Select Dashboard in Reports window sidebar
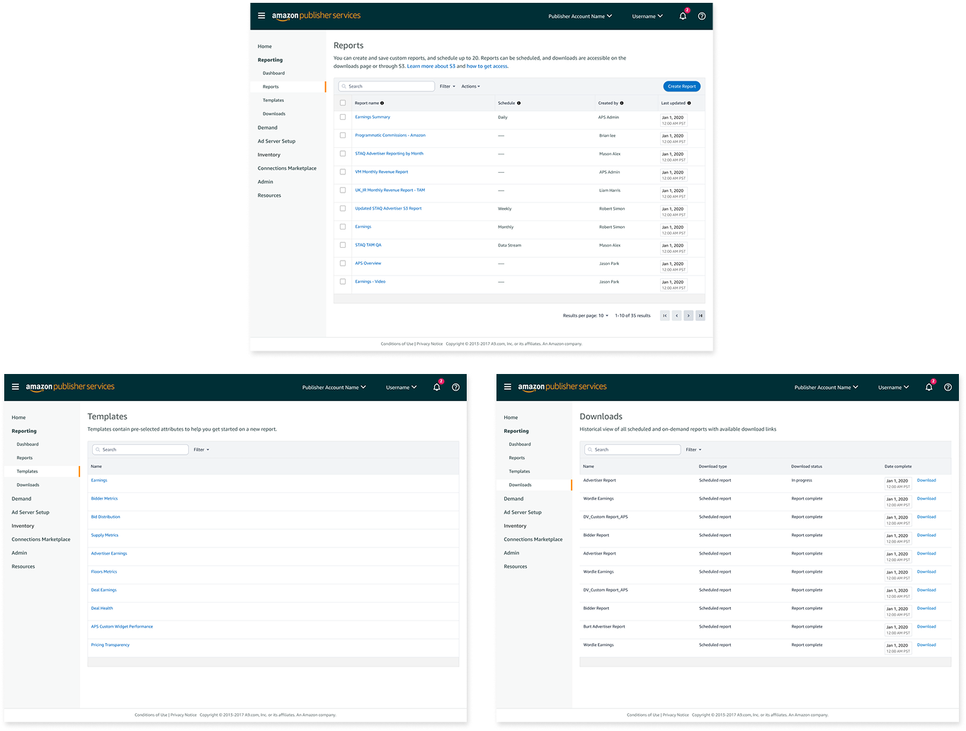The width and height of the screenshot is (966, 731). [x=274, y=73]
